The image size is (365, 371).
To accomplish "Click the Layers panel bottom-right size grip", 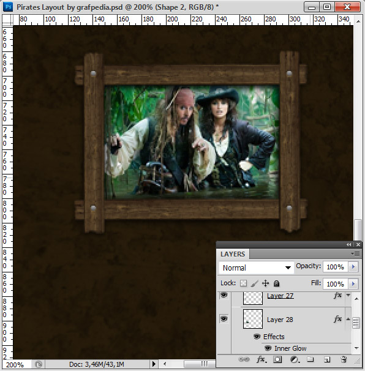I will (x=358, y=361).
